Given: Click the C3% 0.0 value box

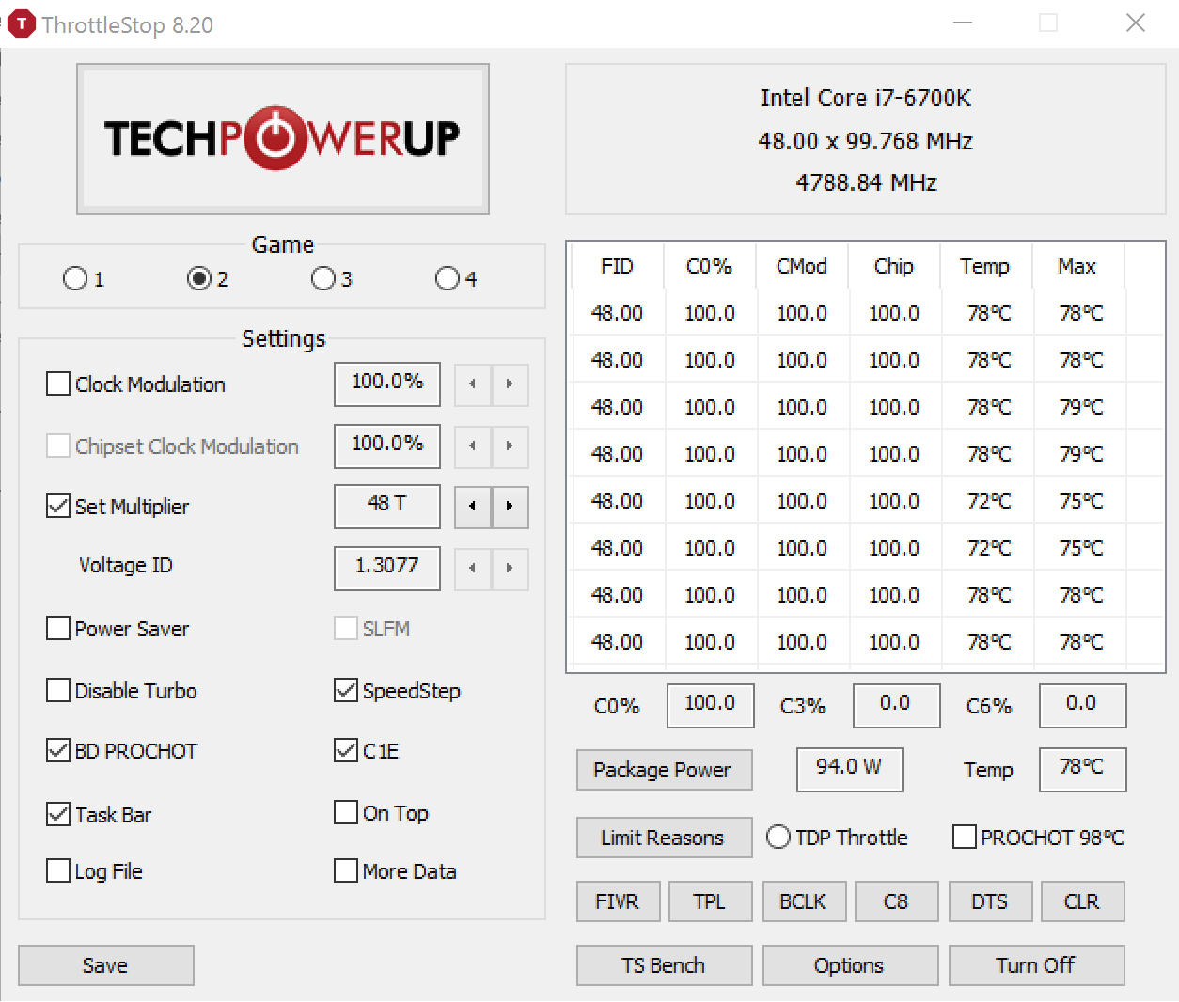Looking at the screenshot, I should pyautogui.click(x=897, y=706).
